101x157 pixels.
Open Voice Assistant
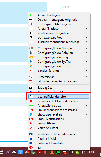coord(59,128)
